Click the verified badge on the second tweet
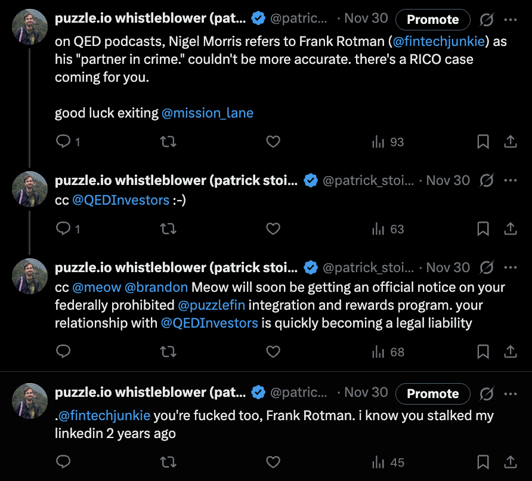 coord(311,180)
